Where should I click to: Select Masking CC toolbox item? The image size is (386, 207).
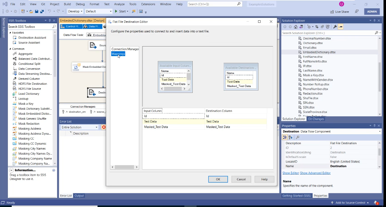point(26,139)
